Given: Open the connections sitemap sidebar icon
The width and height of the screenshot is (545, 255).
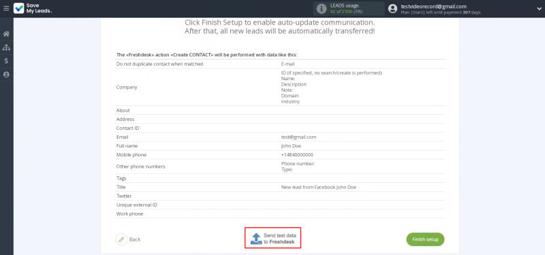Looking at the screenshot, I should coord(6,48).
